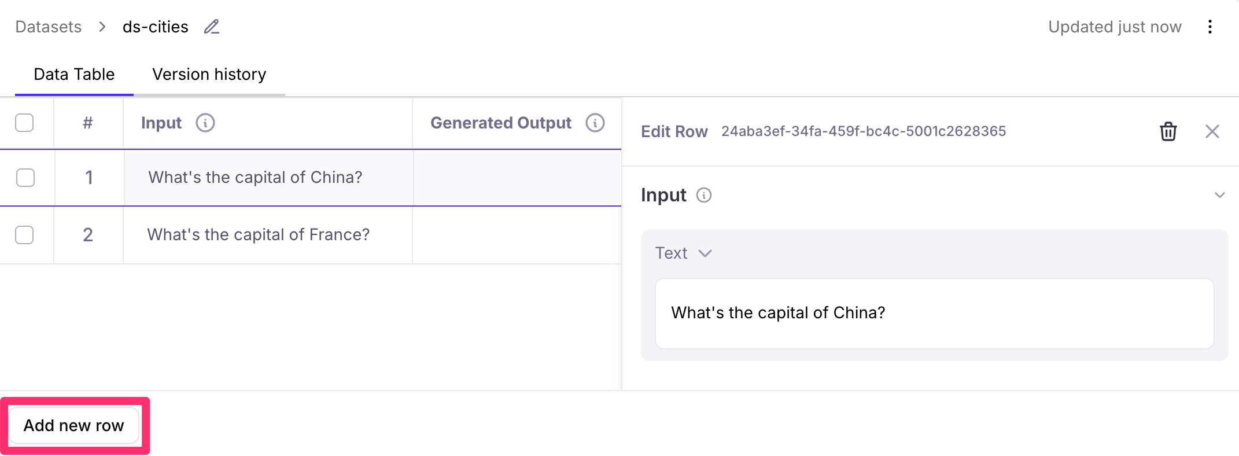Select the checkbox for row 2
This screenshot has width=1239, height=456.
[25, 235]
